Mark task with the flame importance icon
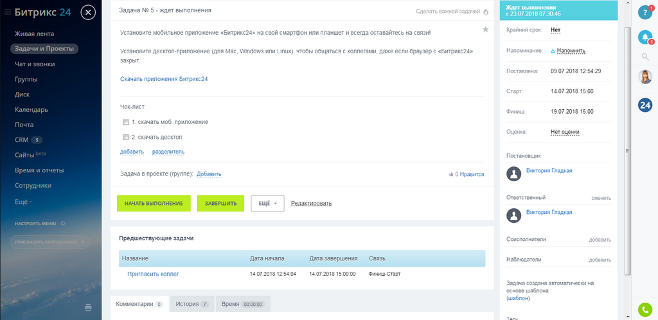Image resolution: width=658 pixels, height=320 pixels. 486,12
